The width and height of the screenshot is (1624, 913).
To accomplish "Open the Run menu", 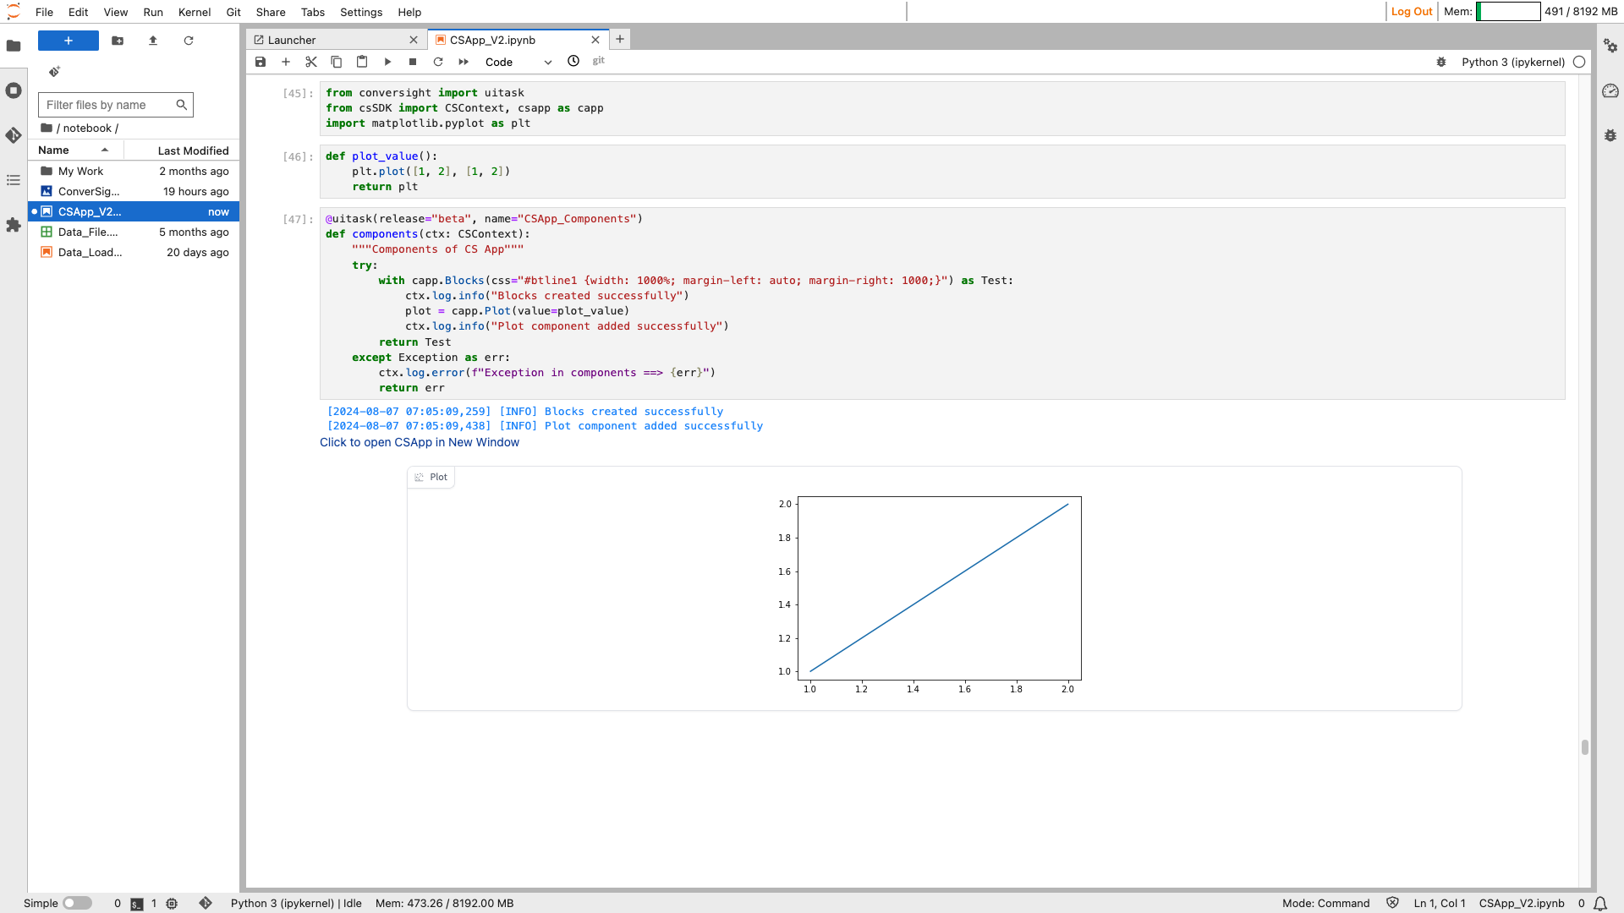I will tap(153, 12).
